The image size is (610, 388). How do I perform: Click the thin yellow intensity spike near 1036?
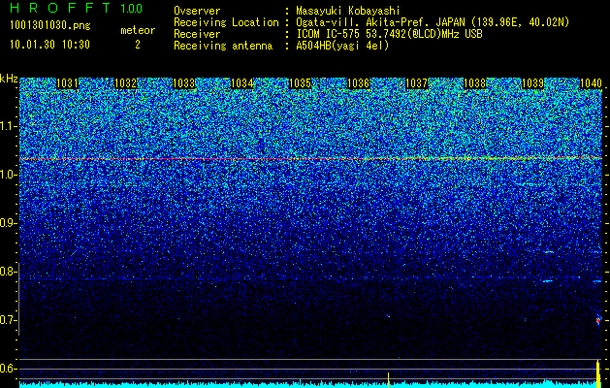tap(388, 379)
